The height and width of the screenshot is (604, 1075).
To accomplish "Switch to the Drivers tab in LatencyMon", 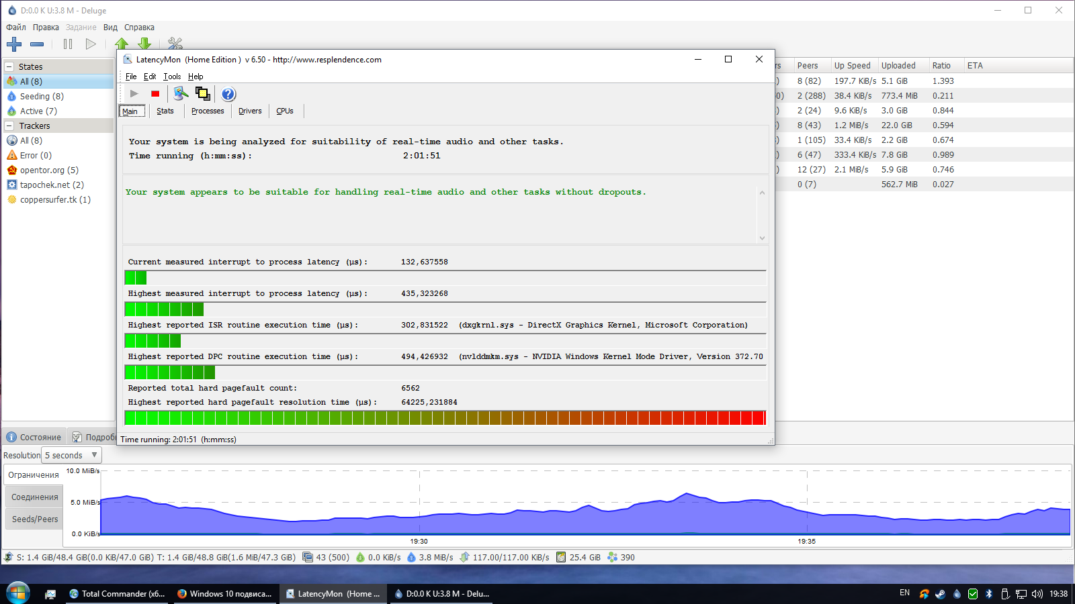I will point(250,111).
